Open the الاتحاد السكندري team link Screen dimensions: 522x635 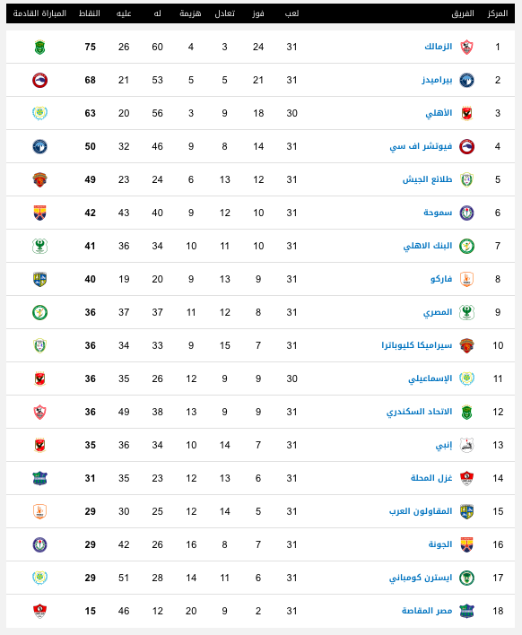[419, 412]
